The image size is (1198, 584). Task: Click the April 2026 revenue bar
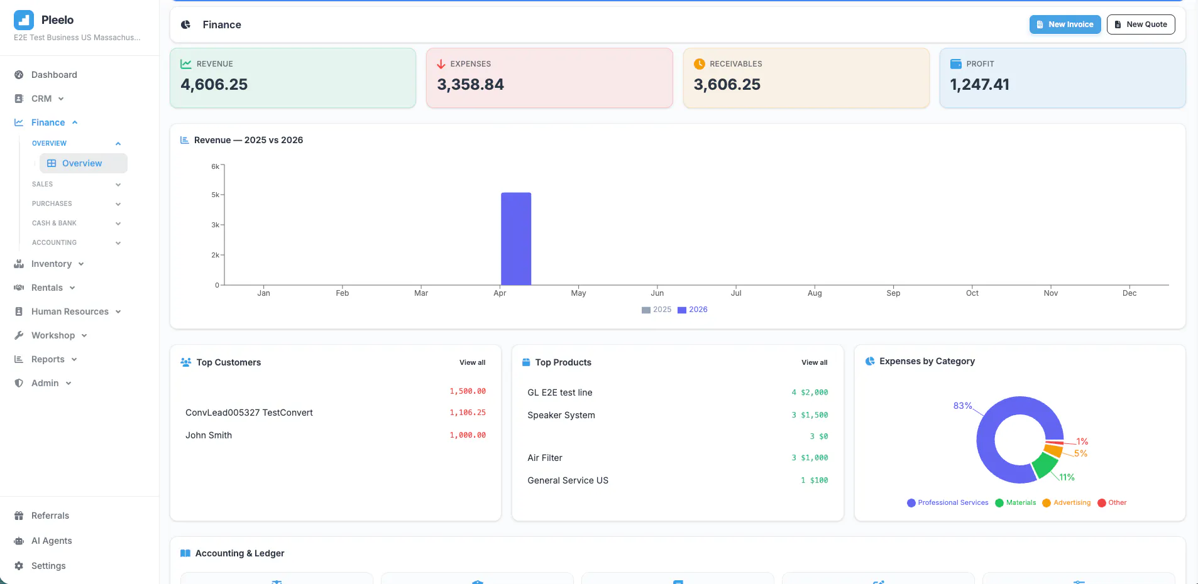coord(516,239)
